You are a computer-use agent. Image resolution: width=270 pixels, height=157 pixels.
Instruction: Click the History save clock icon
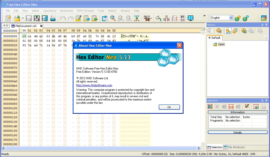click(244, 31)
